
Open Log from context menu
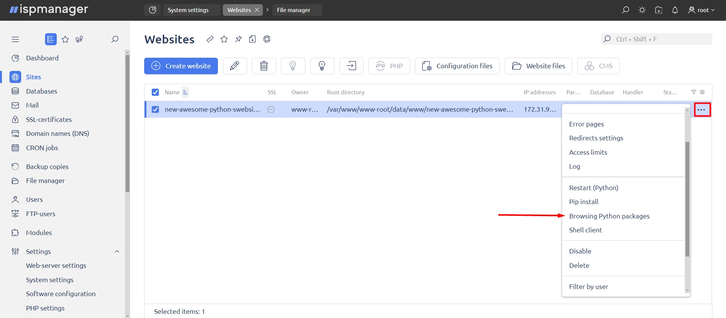[x=574, y=166]
